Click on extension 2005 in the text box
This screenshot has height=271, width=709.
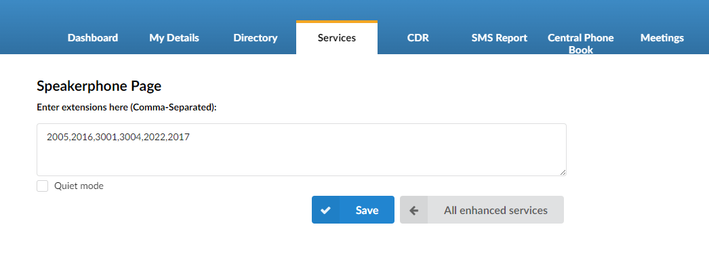(58, 137)
